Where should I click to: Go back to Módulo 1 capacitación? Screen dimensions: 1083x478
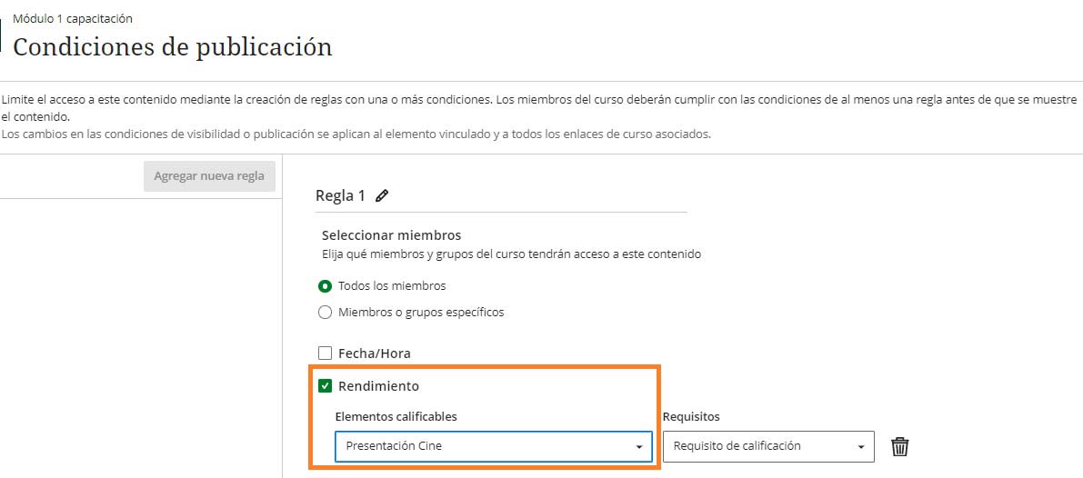(x=73, y=18)
